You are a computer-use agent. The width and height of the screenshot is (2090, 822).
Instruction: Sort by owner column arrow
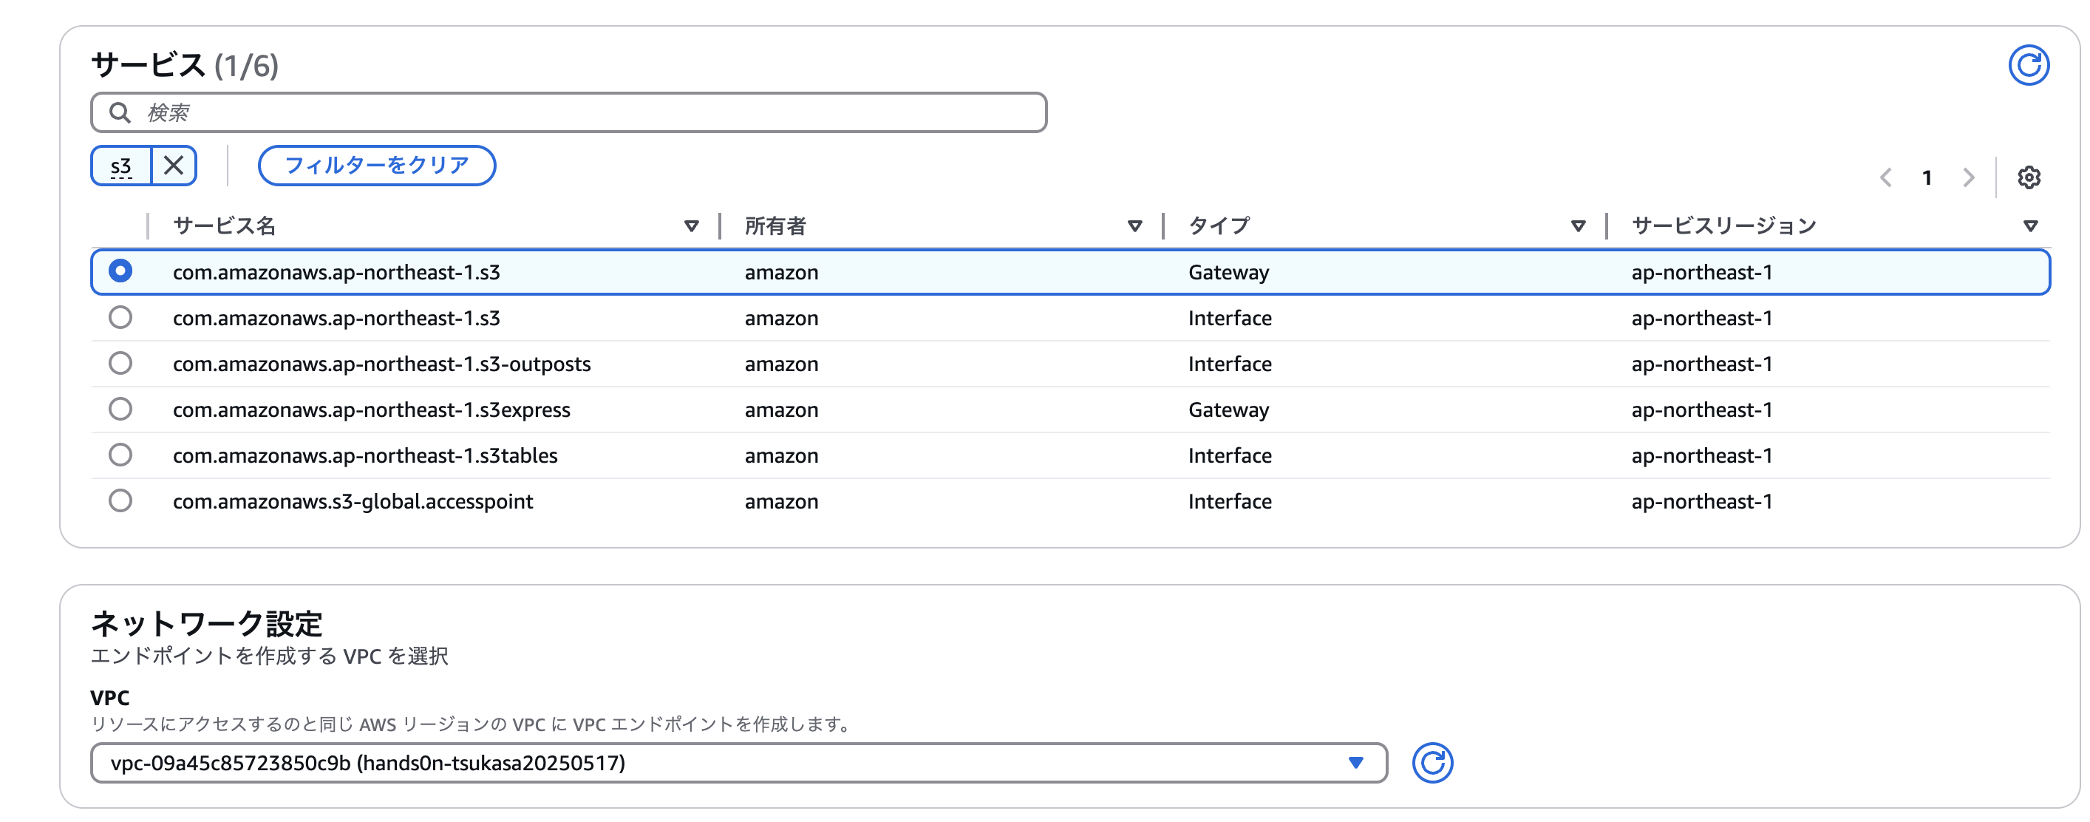(1134, 225)
